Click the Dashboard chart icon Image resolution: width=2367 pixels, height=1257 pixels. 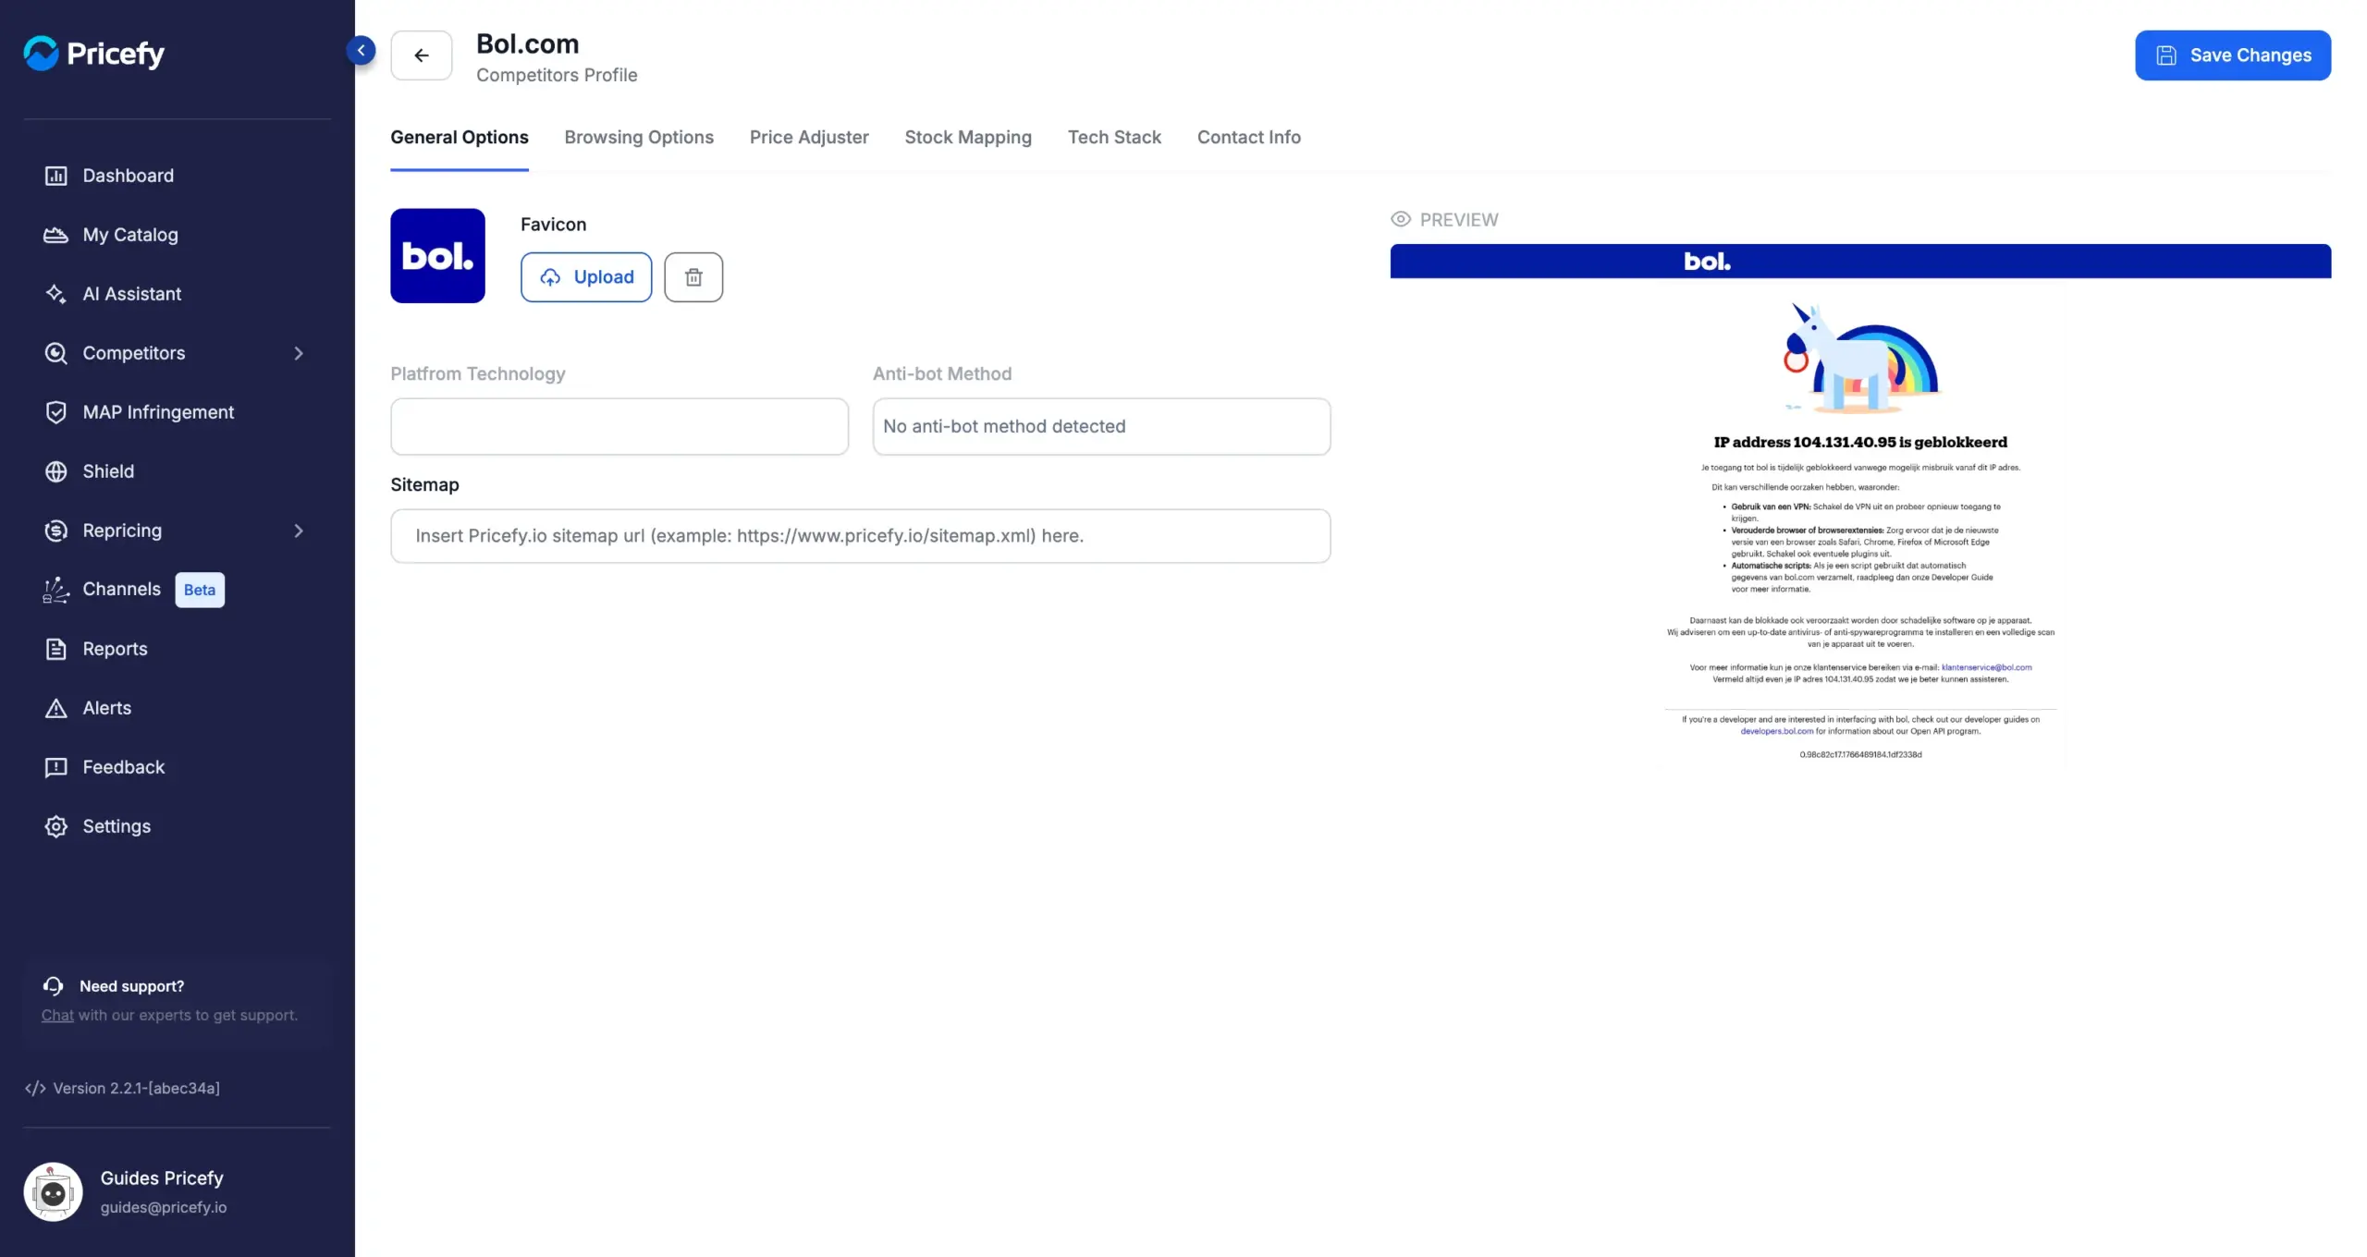[56, 176]
